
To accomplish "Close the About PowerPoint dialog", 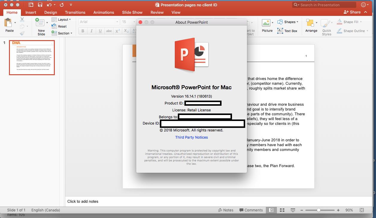I will click(x=141, y=22).
